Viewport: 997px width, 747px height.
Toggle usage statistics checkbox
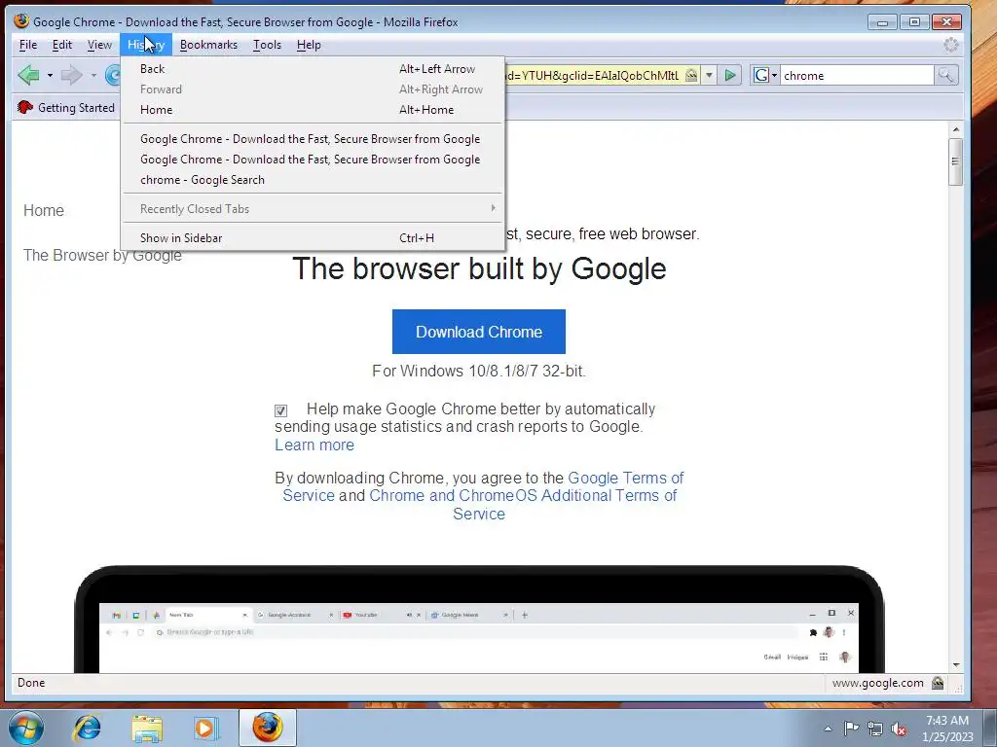(x=281, y=411)
